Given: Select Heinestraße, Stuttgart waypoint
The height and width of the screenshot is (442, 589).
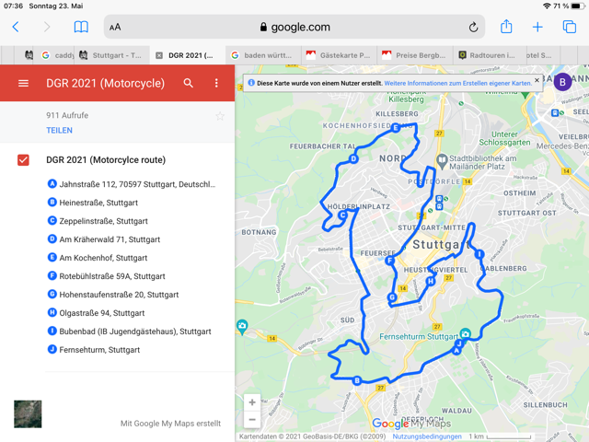Looking at the screenshot, I should 93,203.
